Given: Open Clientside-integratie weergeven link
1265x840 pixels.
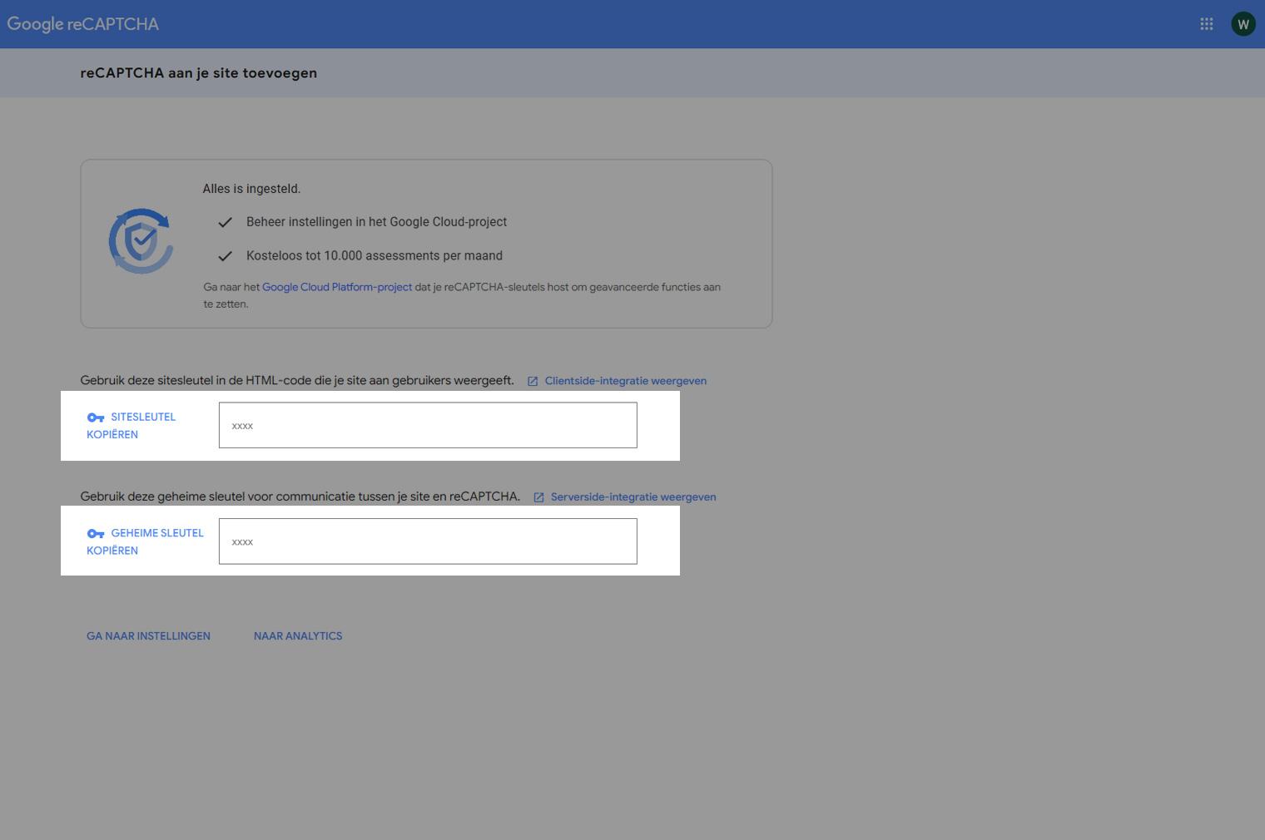Looking at the screenshot, I should (x=625, y=381).
